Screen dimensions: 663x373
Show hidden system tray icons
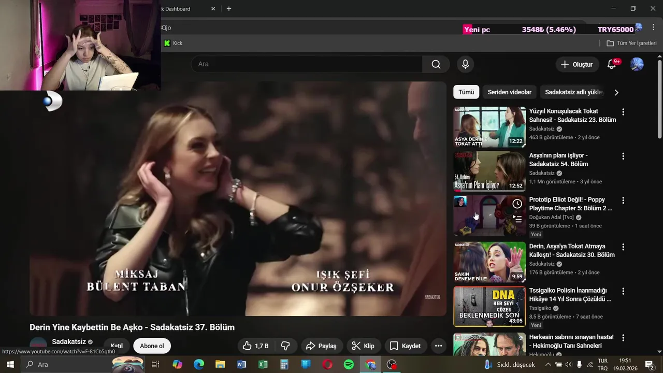point(548,365)
